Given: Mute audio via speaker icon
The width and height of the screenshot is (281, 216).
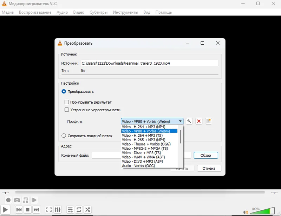Looking at the screenshot, I should (x=246, y=212).
